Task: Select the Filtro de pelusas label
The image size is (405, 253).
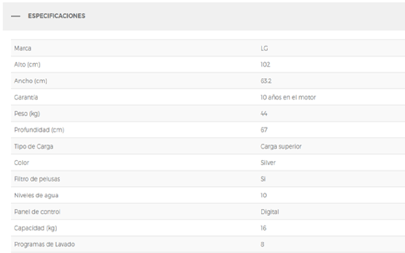Action: pos(37,179)
